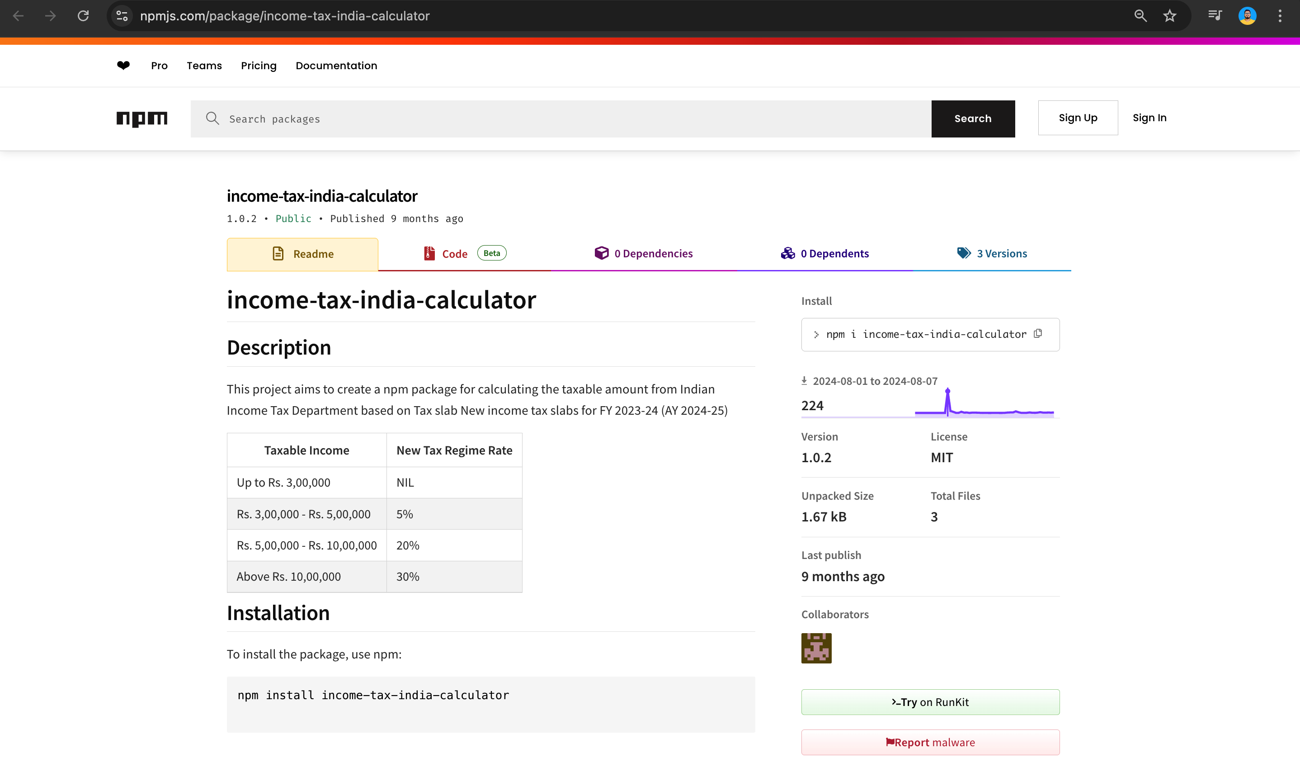Viewport: 1300px width, 772px height.
Task: Click the black Search button
Action: [973, 118]
